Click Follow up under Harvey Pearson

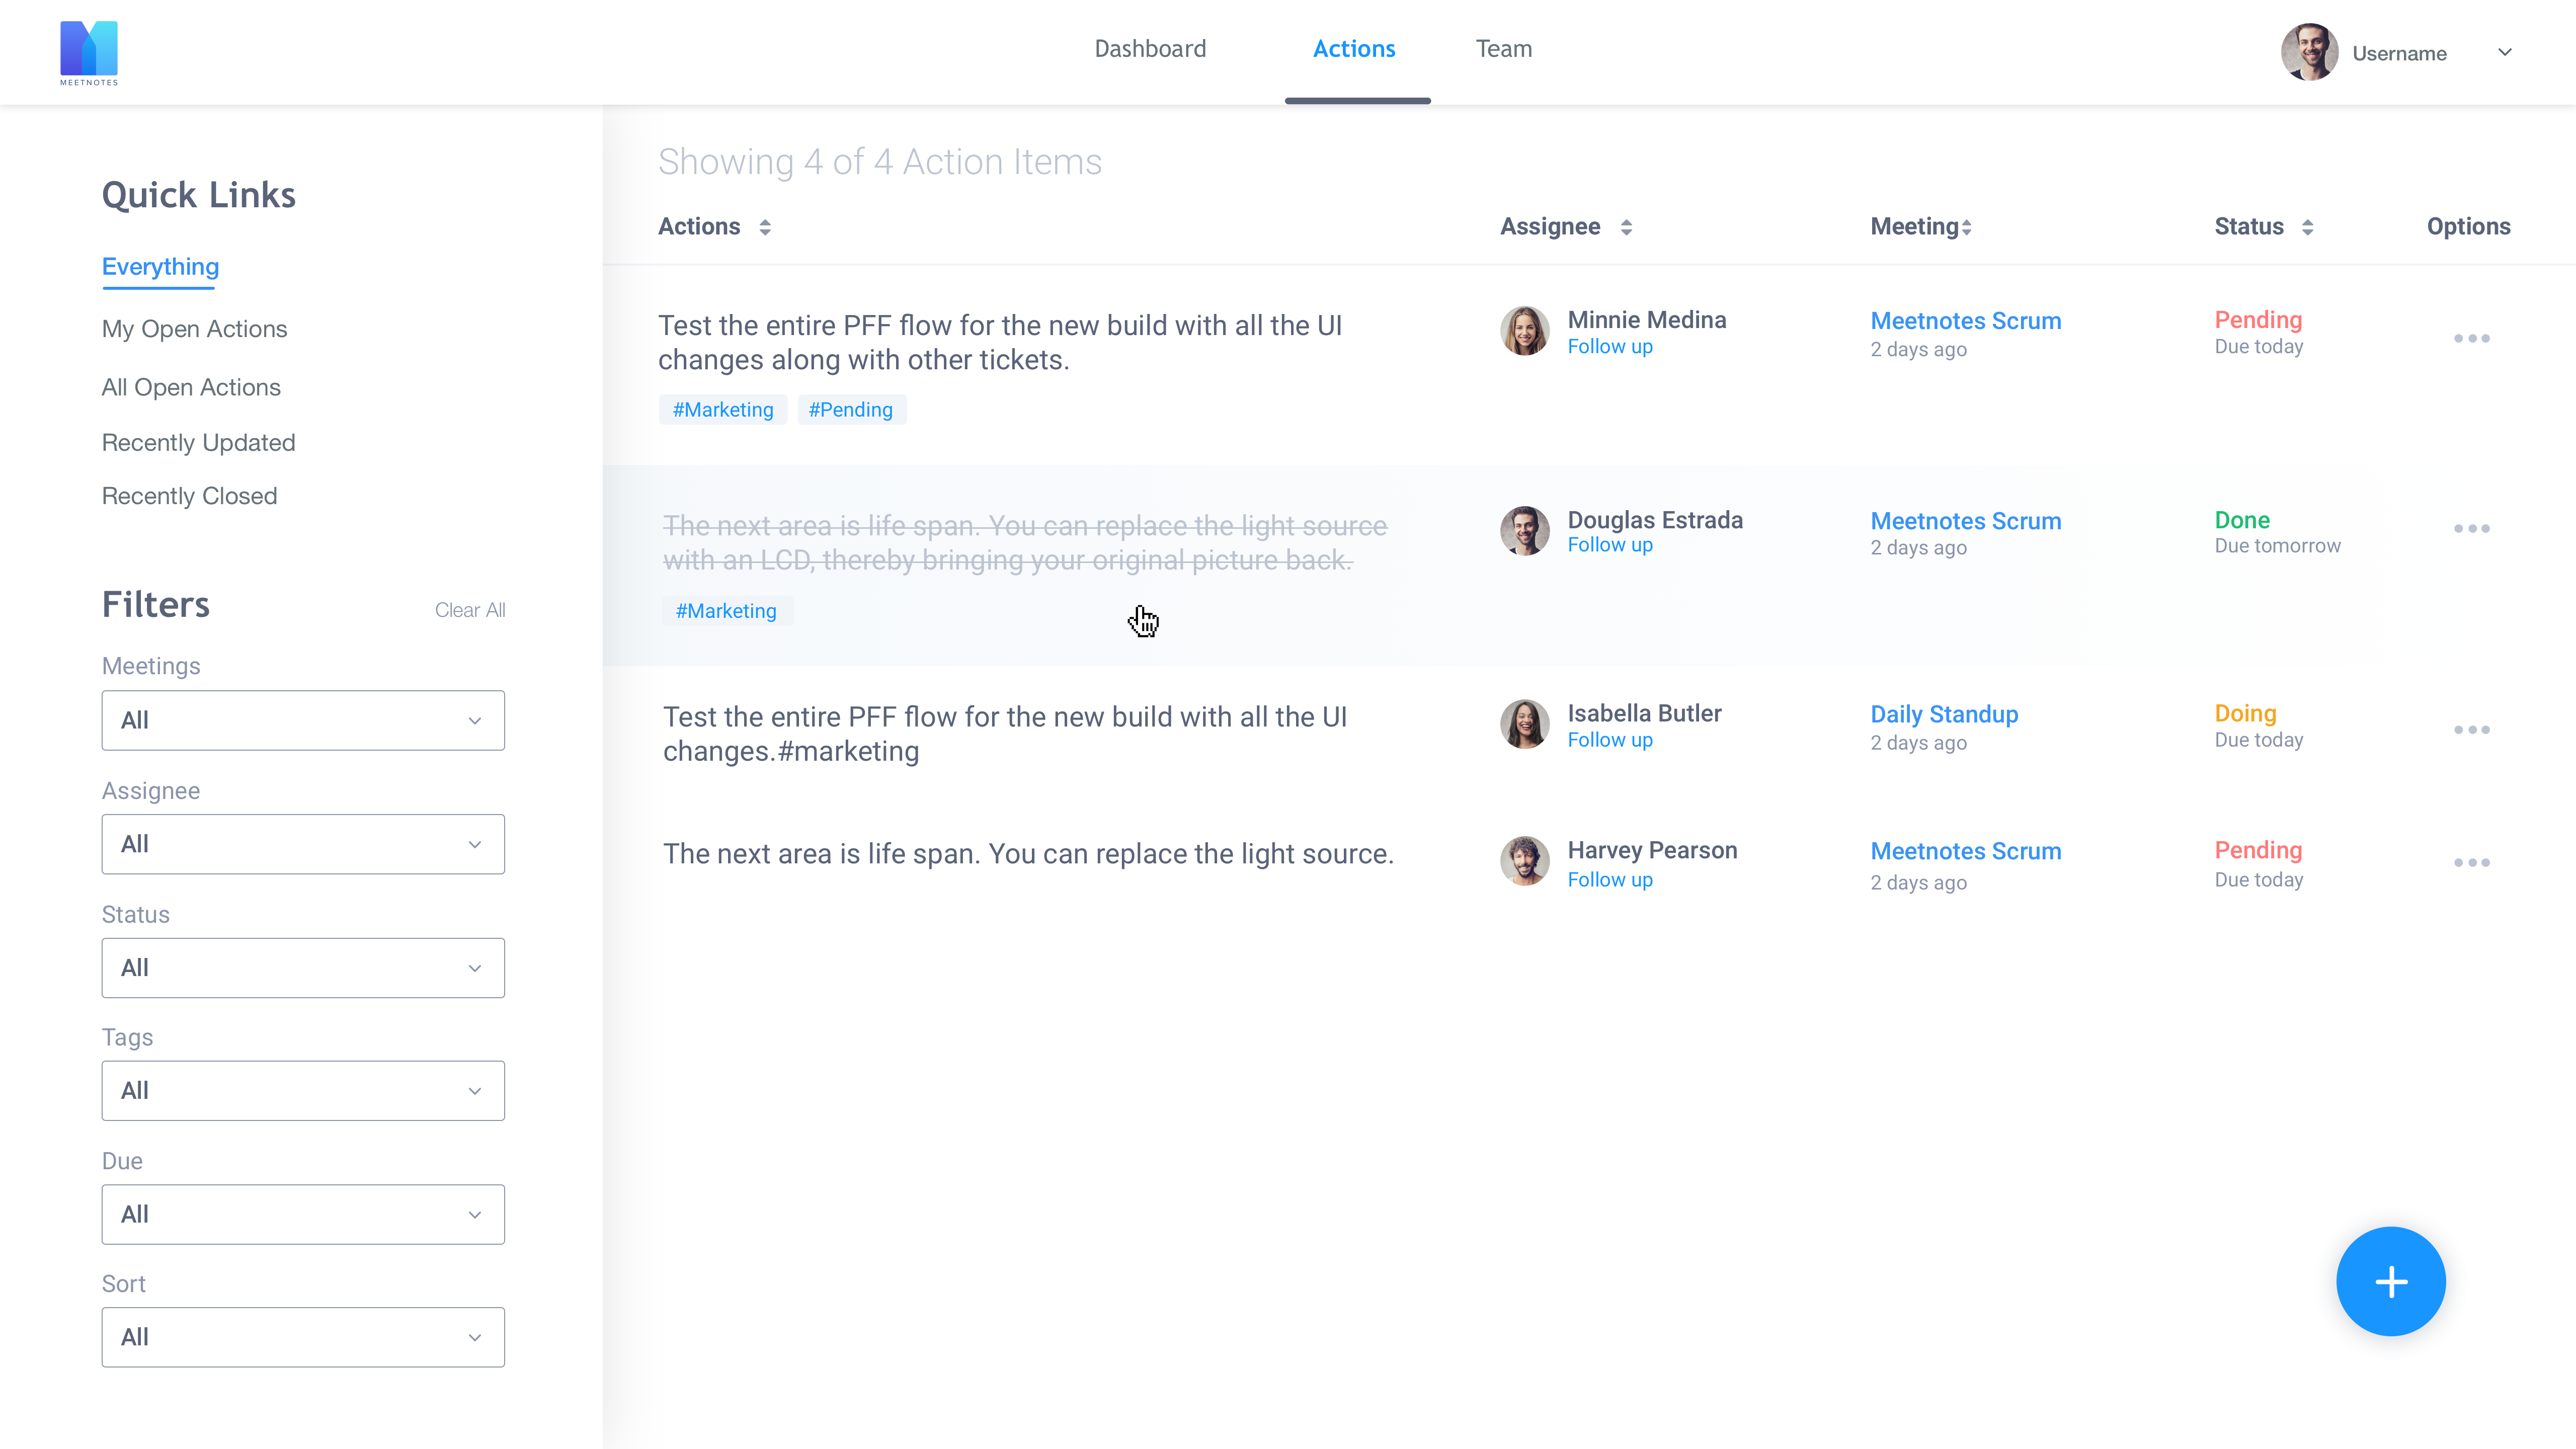[1610, 880]
